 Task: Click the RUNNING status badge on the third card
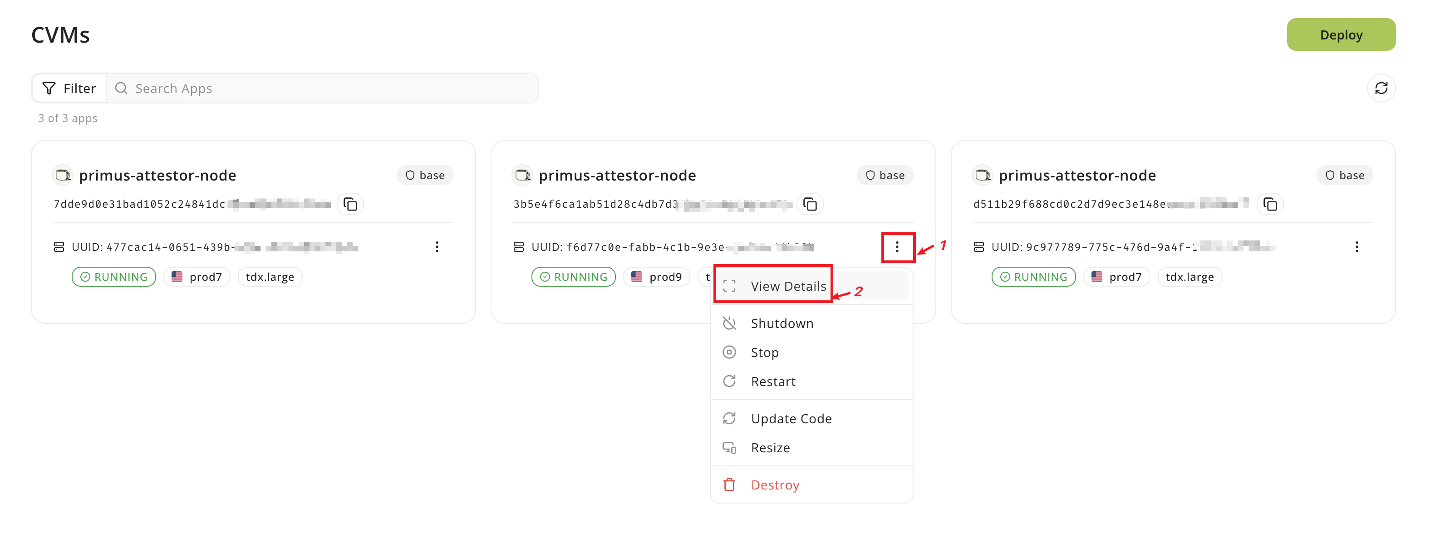[1033, 277]
